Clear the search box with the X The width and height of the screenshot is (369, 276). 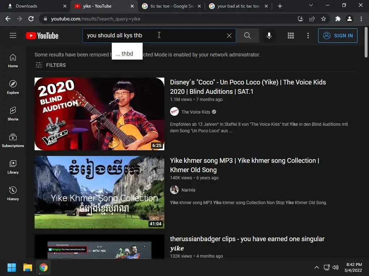(x=229, y=36)
